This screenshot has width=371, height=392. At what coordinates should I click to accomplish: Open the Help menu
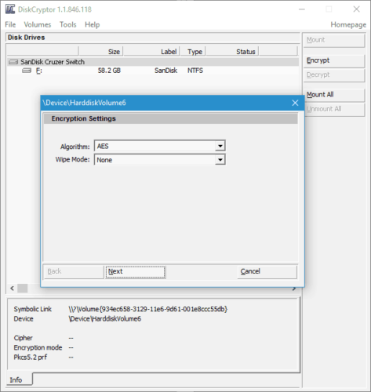tap(92, 24)
